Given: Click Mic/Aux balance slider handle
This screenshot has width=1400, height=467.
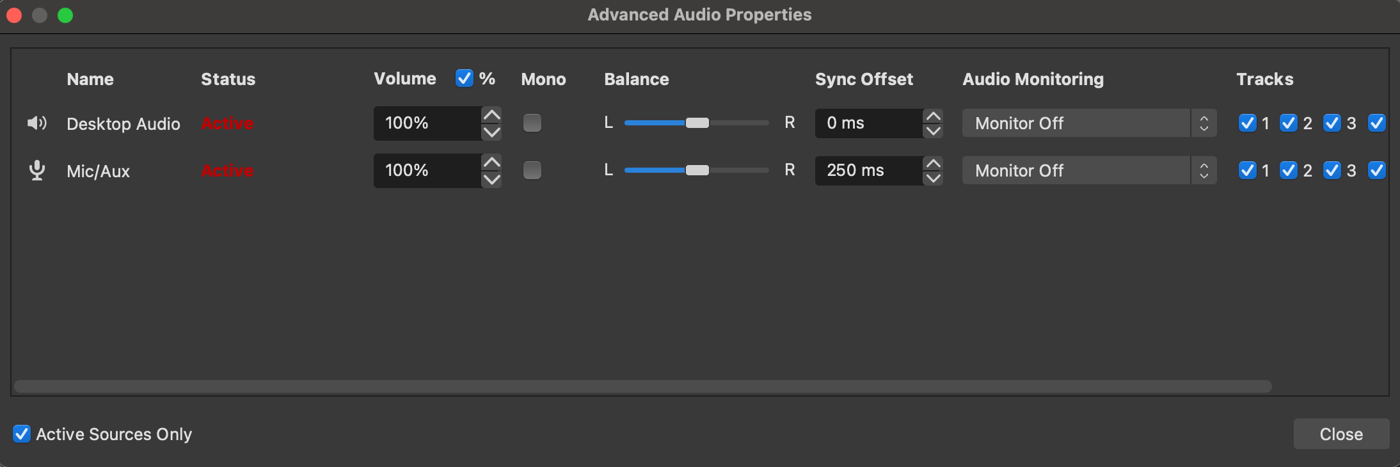Looking at the screenshot, I should coord(697,170).
